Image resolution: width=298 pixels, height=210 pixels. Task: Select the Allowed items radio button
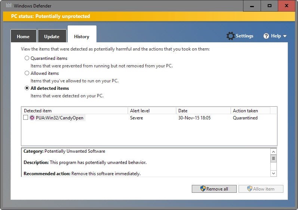[27, 73]
